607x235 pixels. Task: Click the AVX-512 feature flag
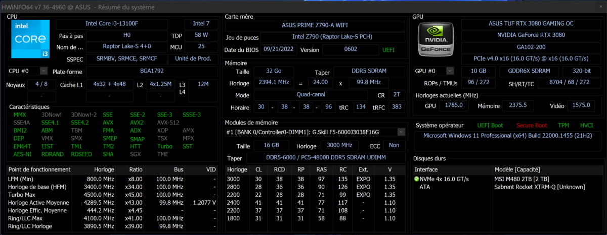tap(168, 123)
